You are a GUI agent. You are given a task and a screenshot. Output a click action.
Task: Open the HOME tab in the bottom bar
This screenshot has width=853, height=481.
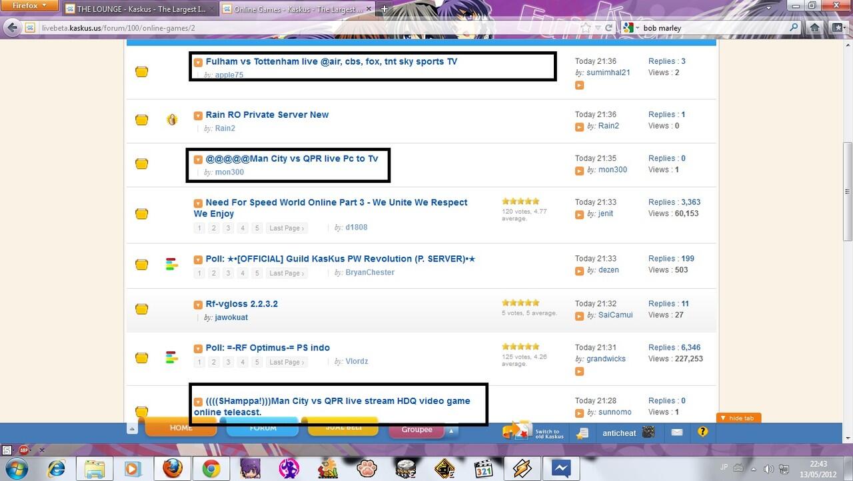coord(181,428)
